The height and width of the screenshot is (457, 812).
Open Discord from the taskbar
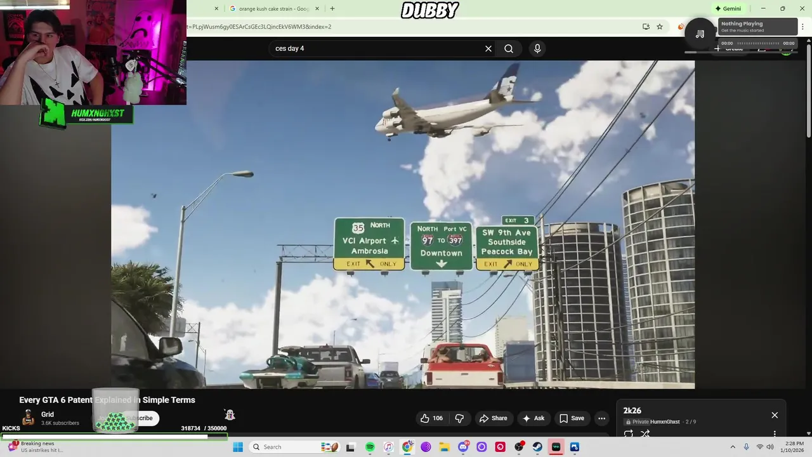[463, 447]
